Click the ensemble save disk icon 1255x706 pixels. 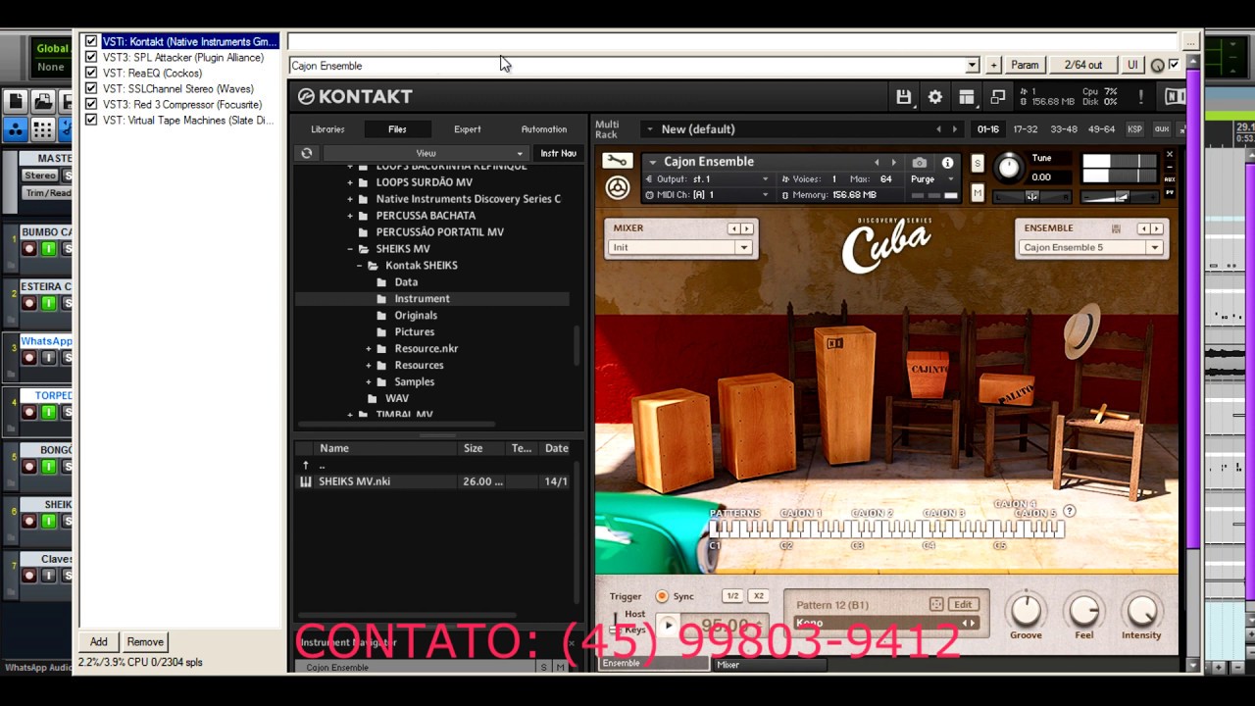tap(1116, 227)
